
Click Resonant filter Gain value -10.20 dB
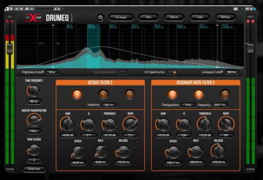tap(163, 135)
